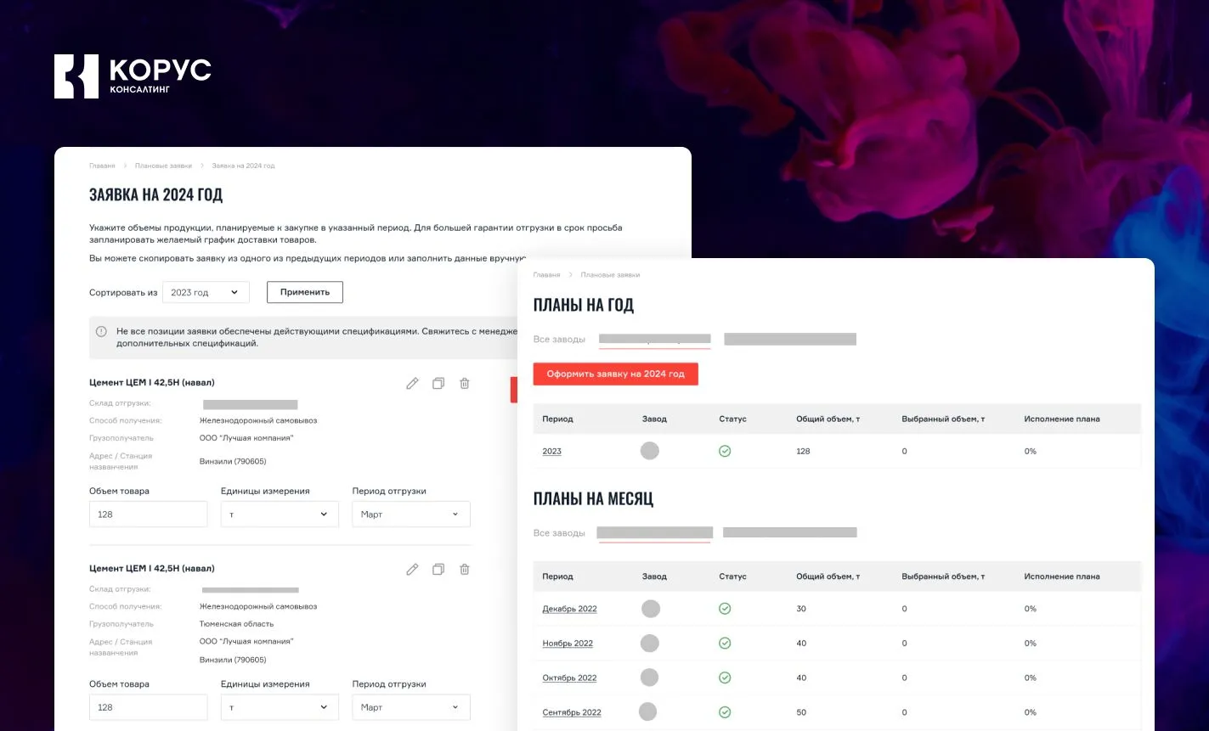Image resolution: width=1209 pixels, height=731 pixels.
Task: Duplicate the second cement item
Action: tap(438, 569)
